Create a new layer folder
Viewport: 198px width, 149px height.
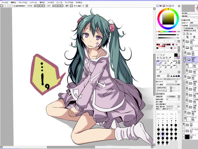click(x=191, y=34)
